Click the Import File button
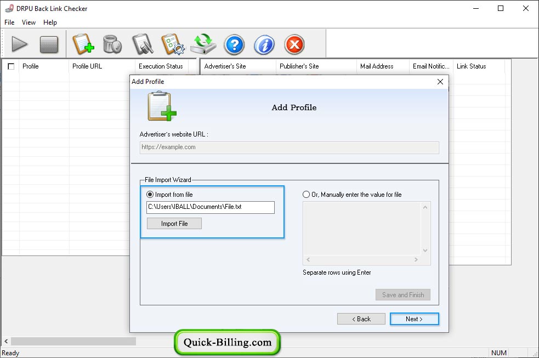Image resolution: width=539 pixels, height=358 pixels. pyautogui.click(x=174, y=224)
